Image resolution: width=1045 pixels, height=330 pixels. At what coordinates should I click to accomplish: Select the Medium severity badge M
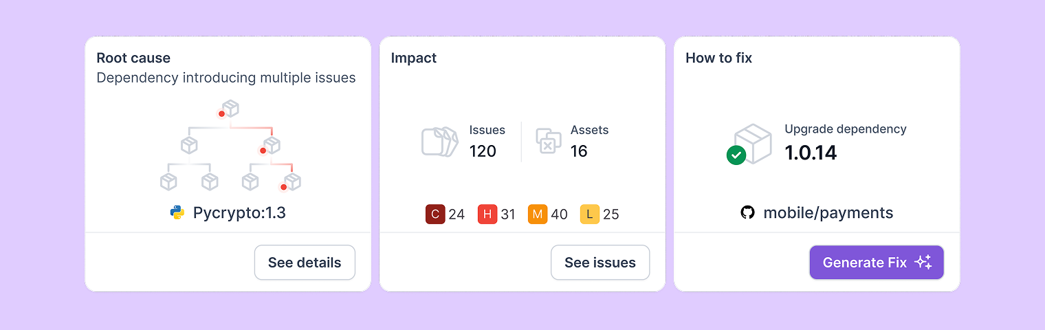click(x=537, y=214)
